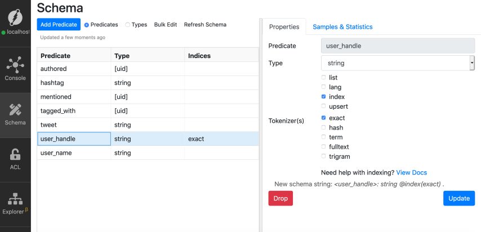The height and width of the screenshot is (232, 481).
Task: Select the Types radio button
Action: 127,25
